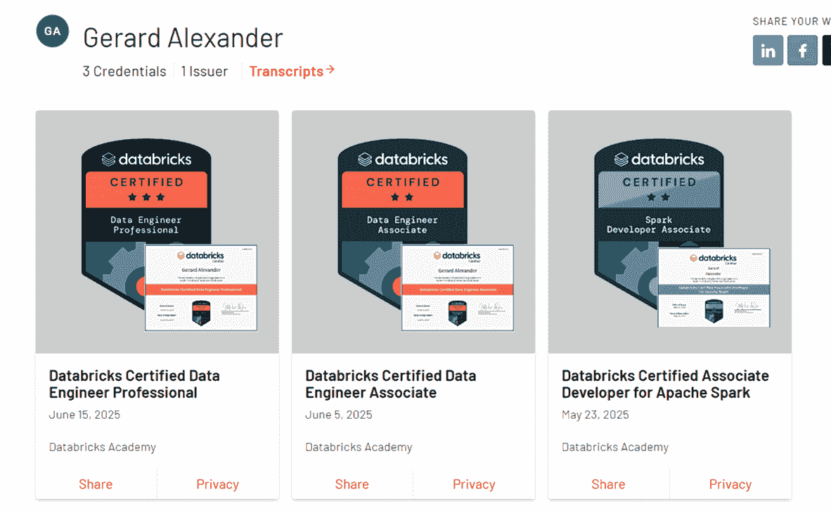This screenshot has height=513, width=831.
Task: Open Data Engineer Professional badge image
Action: tap(157, 232)
